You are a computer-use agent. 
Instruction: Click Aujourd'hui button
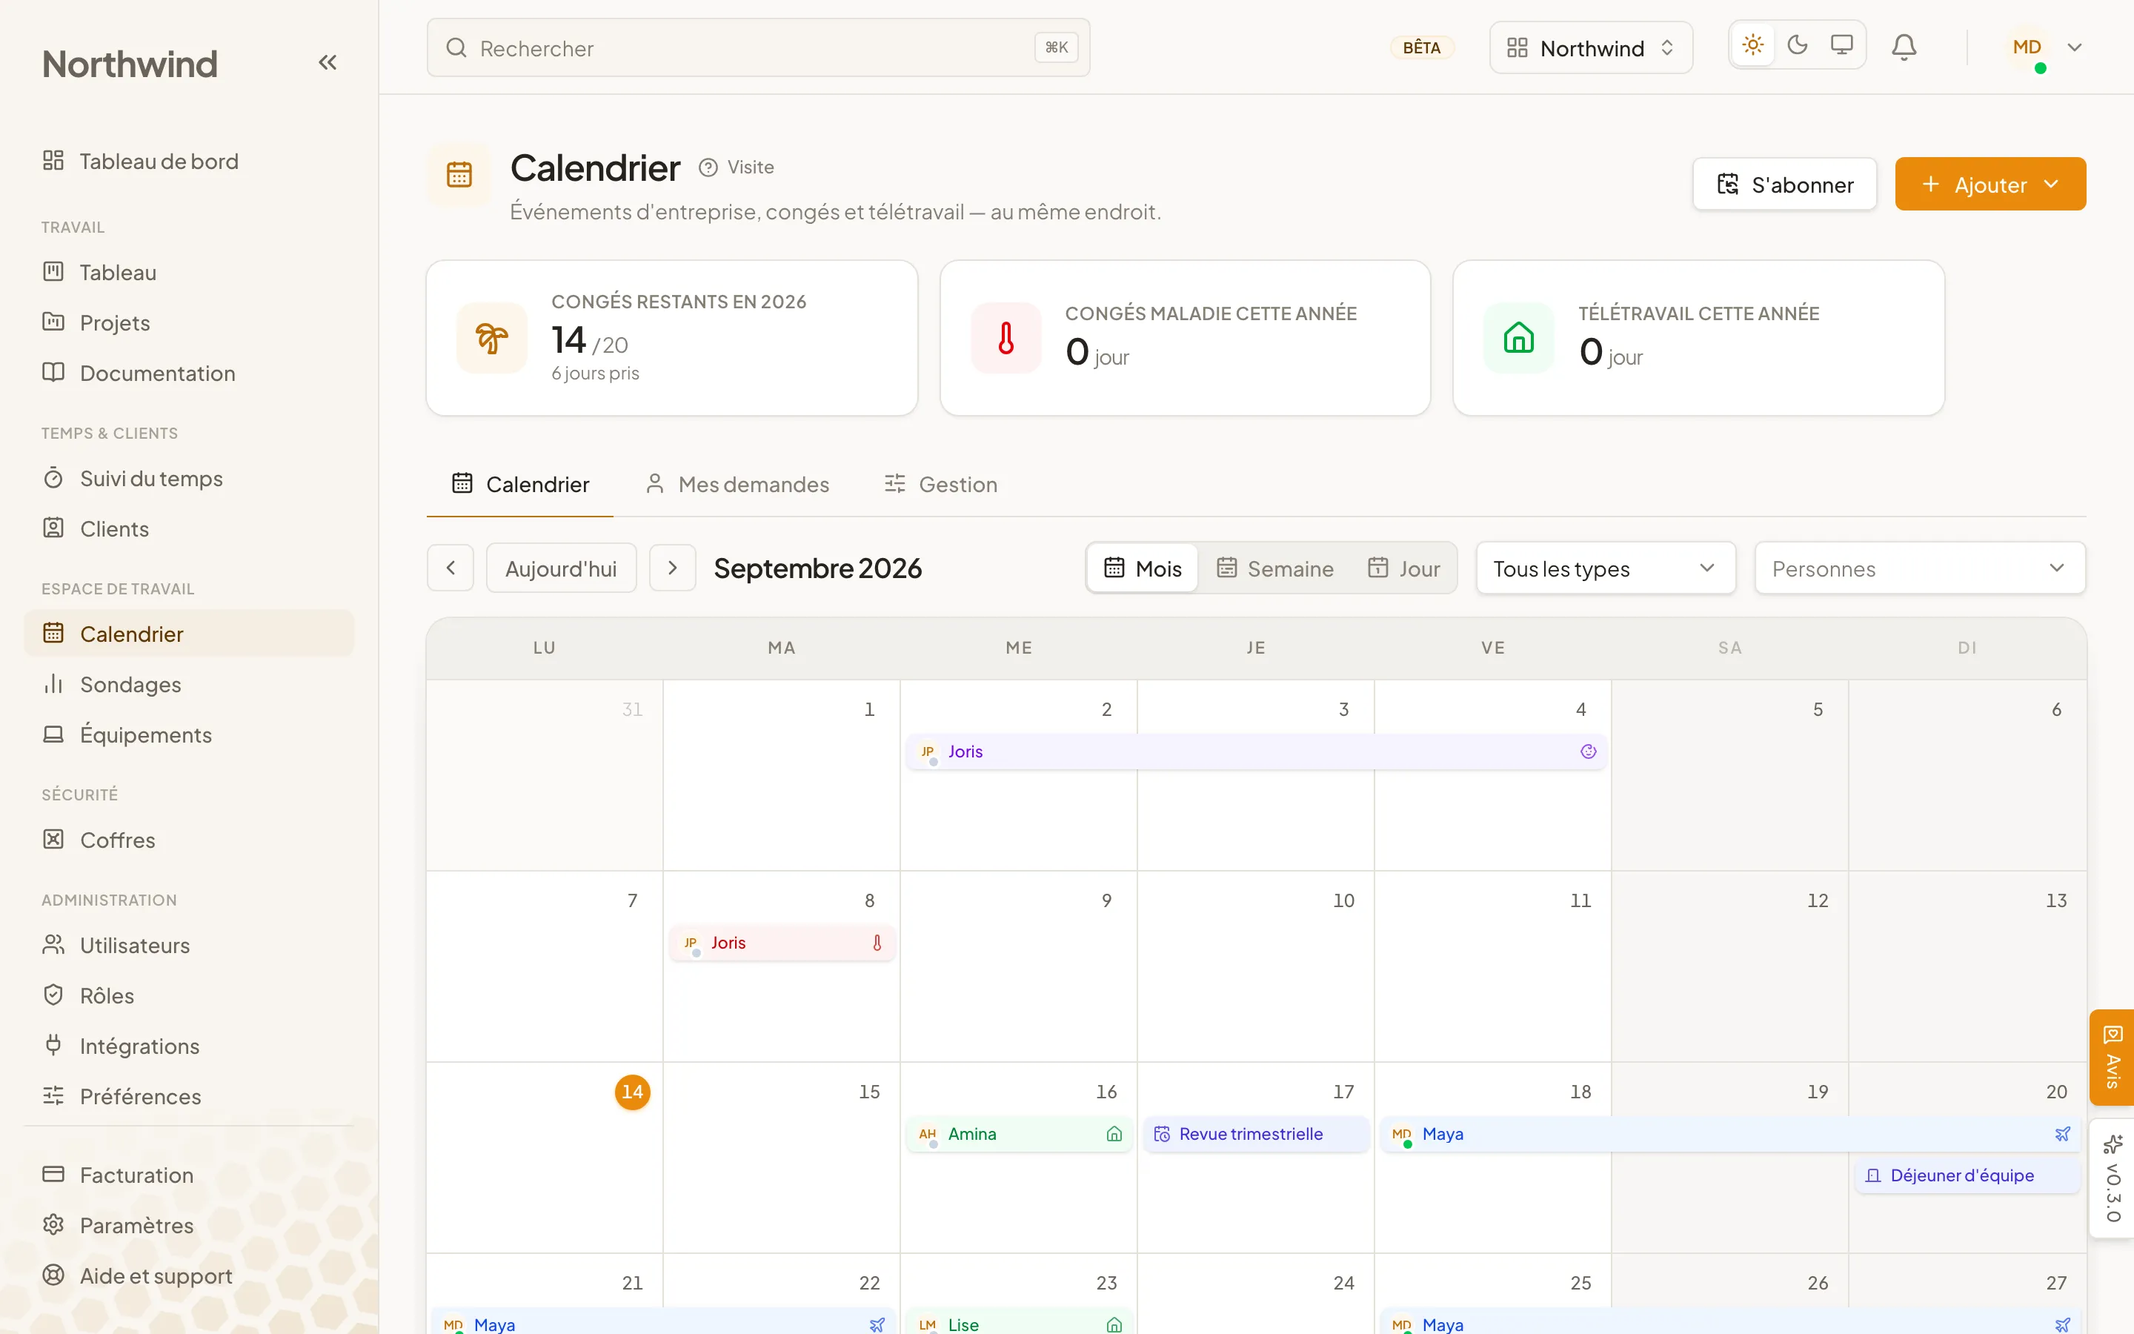561,568
